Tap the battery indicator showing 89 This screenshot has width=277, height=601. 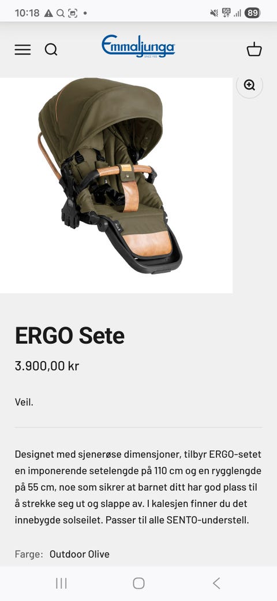(x=253, y=13)
